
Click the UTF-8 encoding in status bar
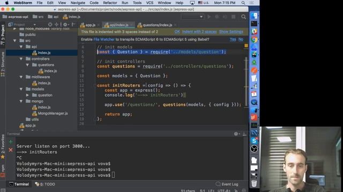point(223,191)
